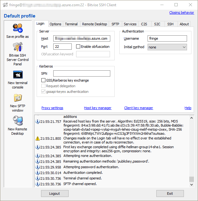Open the Closing behavior link
198x201 pixels.
[182, 13]
